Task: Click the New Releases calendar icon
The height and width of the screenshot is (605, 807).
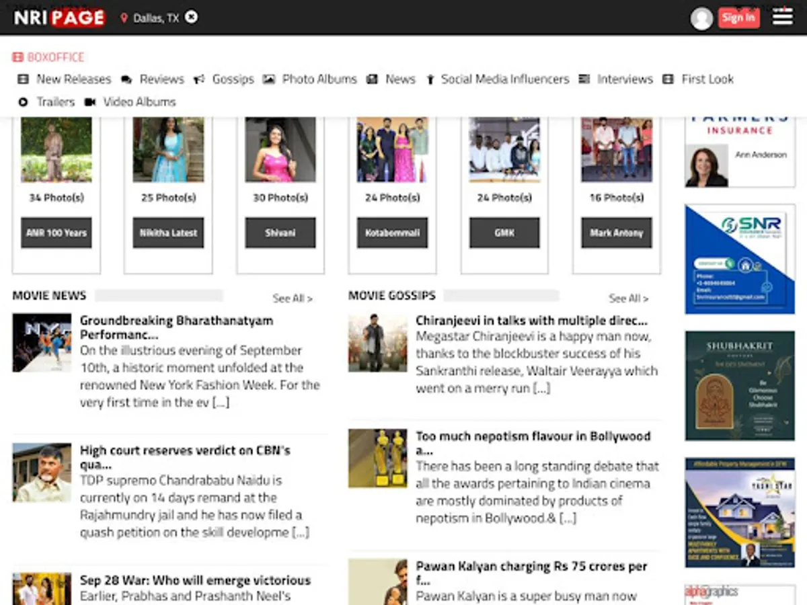Action: coord(24,79)
